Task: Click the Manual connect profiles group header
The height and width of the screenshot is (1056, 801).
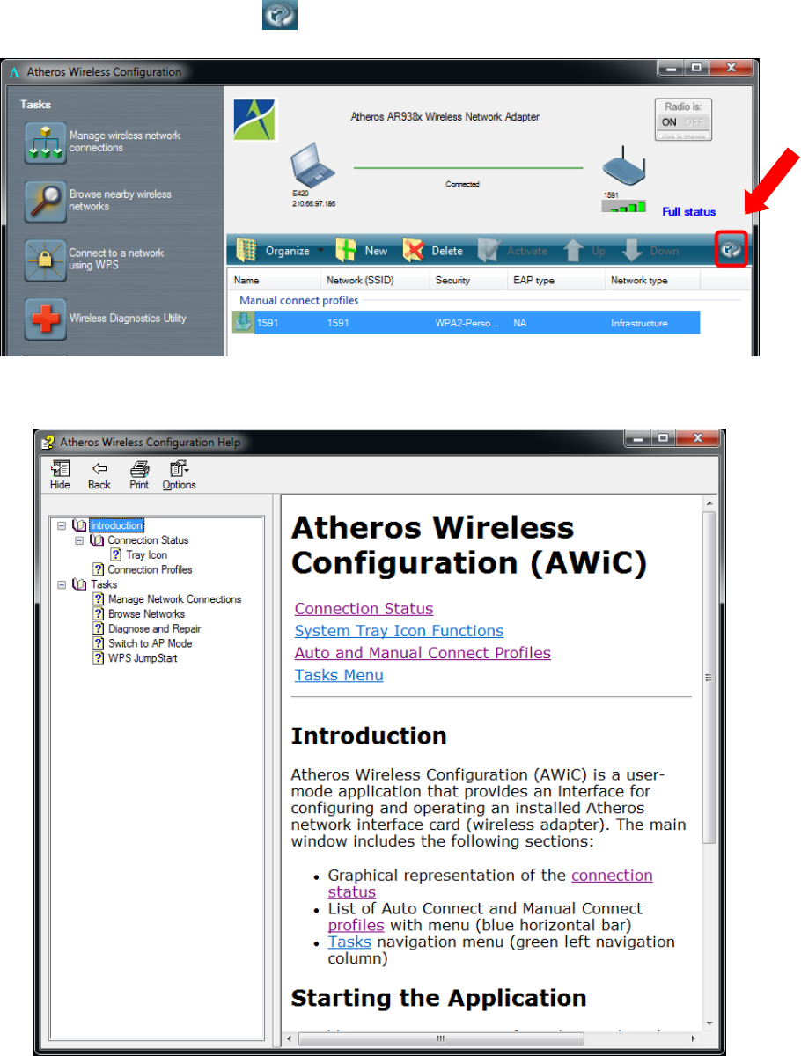Action: [x=299, y=301]
